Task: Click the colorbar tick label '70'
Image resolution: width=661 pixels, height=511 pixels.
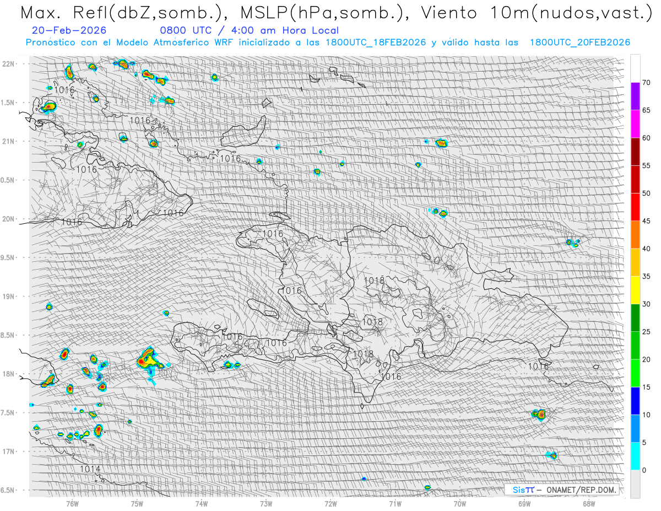Action: [646, 83]
